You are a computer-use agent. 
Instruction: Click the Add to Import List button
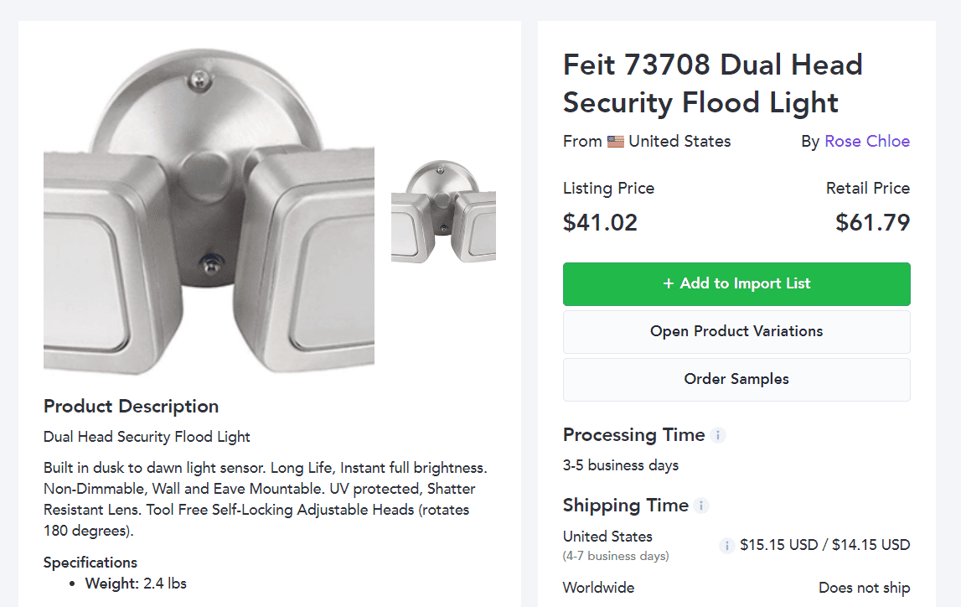pos(736,283)
